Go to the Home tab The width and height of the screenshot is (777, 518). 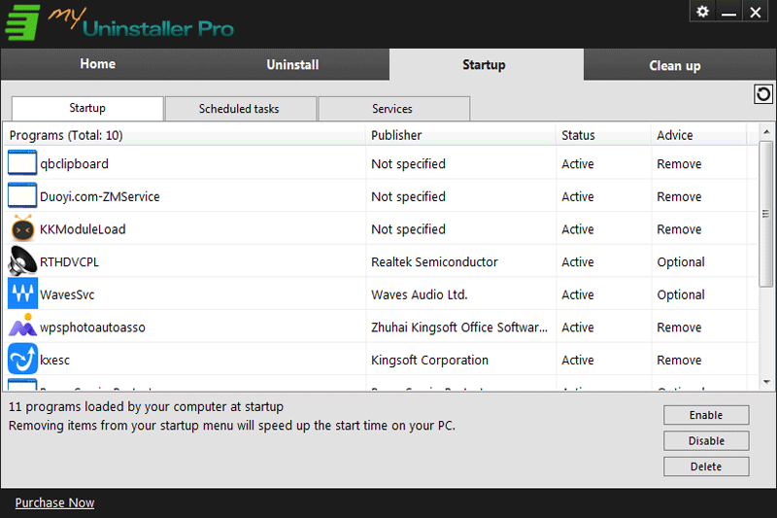98,64
